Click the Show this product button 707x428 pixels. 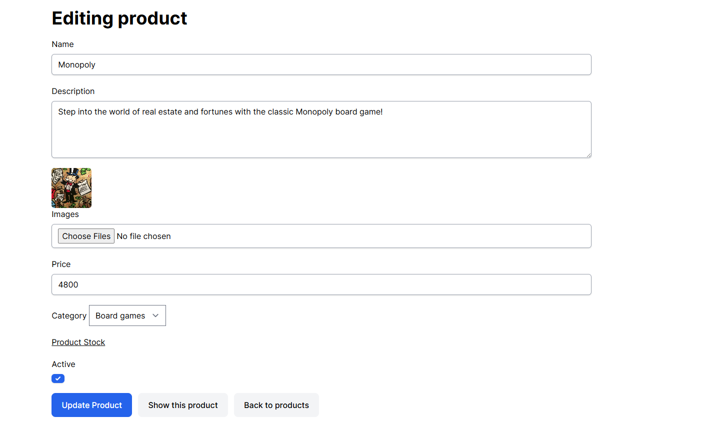tap(183, 405)
